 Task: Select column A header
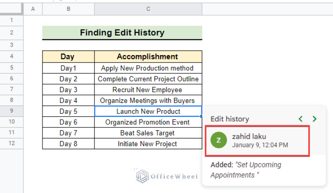tap(33, 9)
